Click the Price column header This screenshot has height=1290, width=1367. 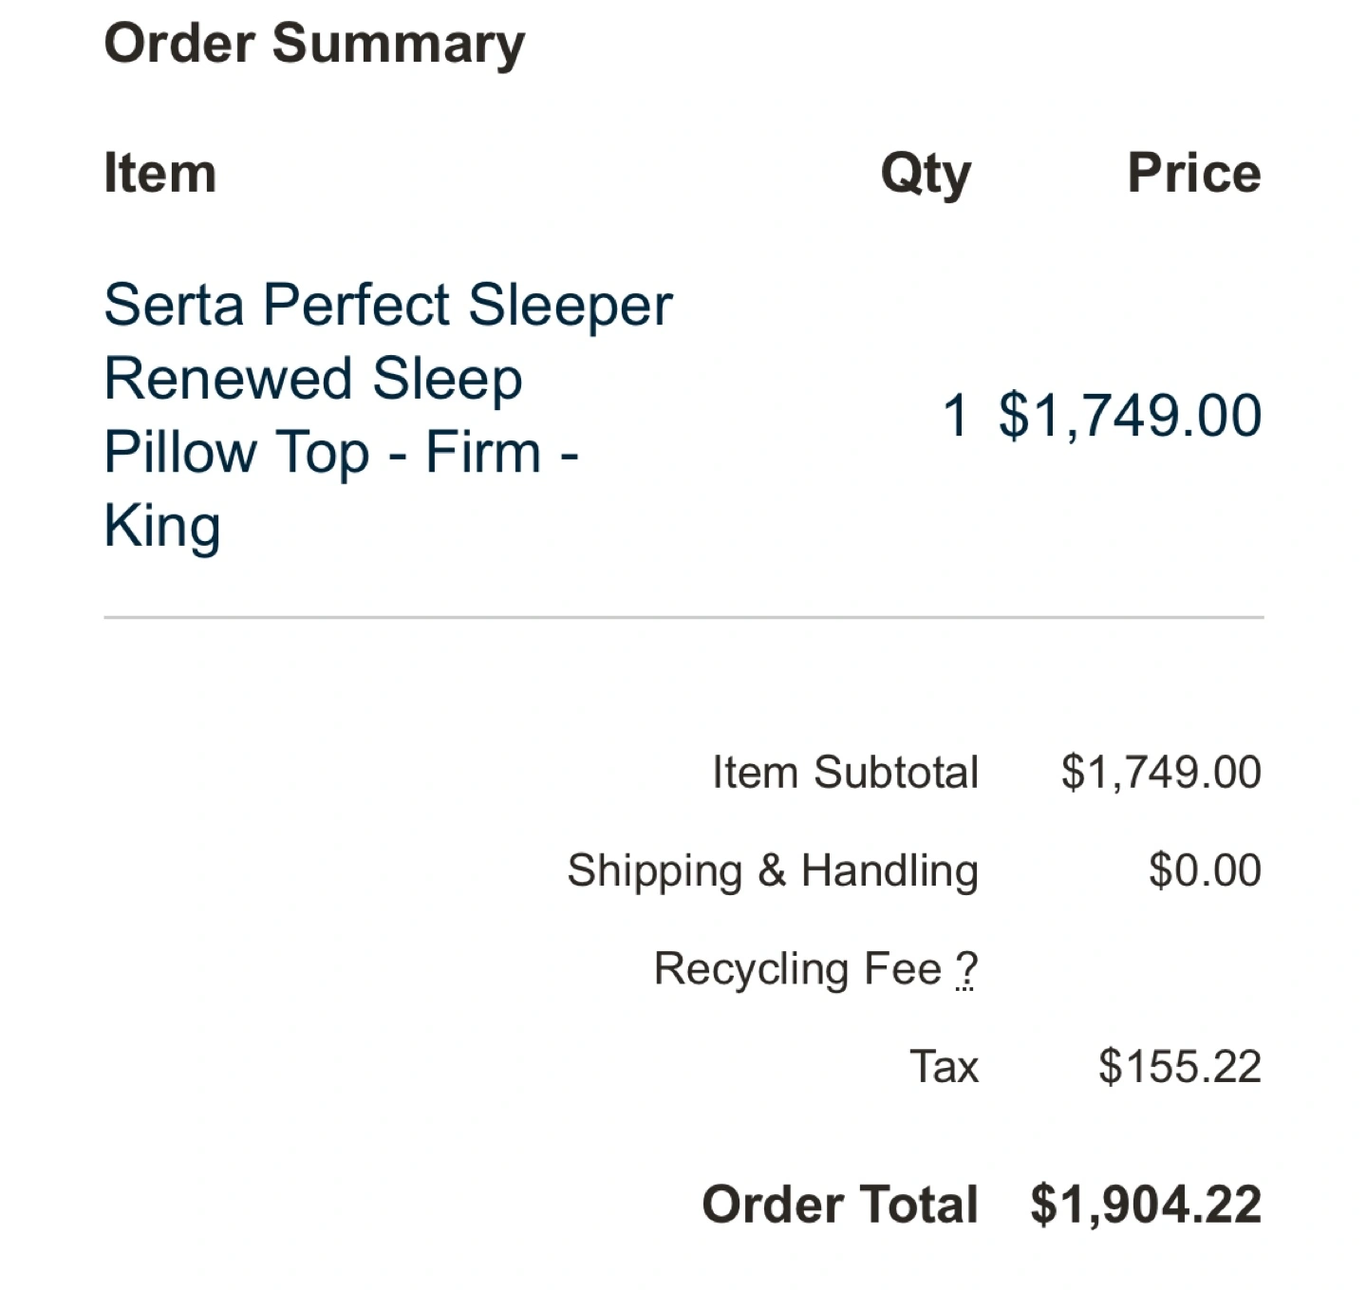(1194, 173)
